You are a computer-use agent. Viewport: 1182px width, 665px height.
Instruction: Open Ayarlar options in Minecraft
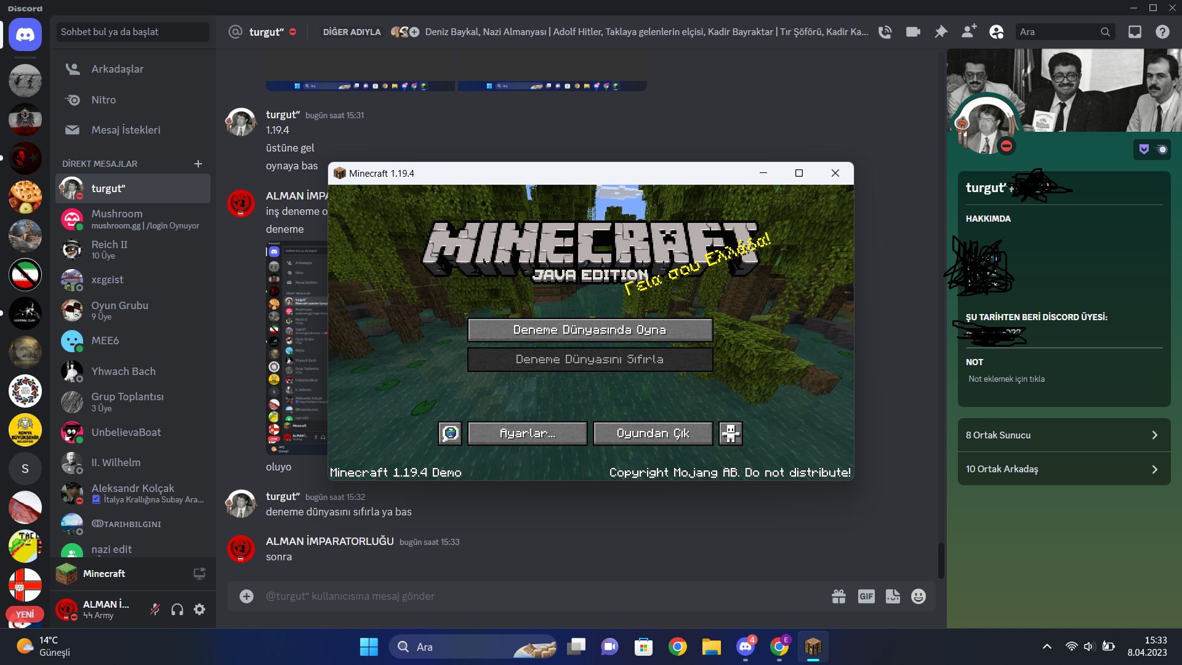[x=527, y=433]
